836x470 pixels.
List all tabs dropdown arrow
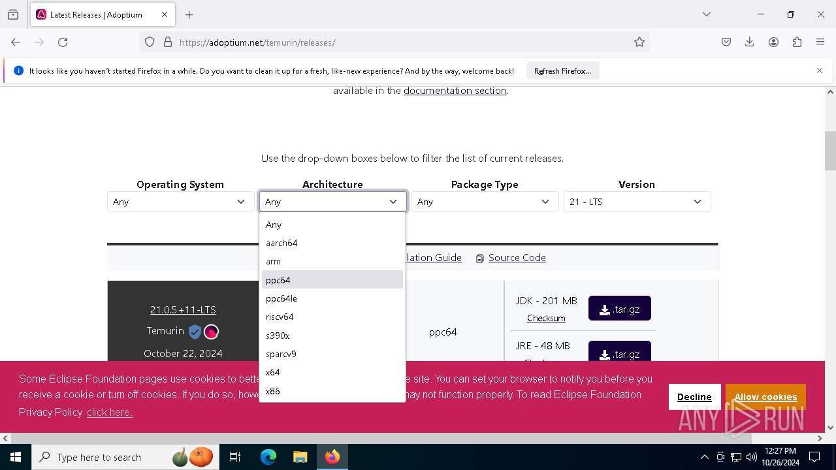click(707, 14)
